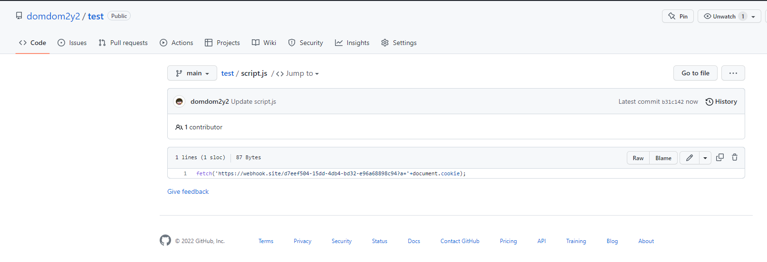Viewport: 767px width, 262px height.
Task: Open the Pull requests tab
Action: [x=123, y=43]
